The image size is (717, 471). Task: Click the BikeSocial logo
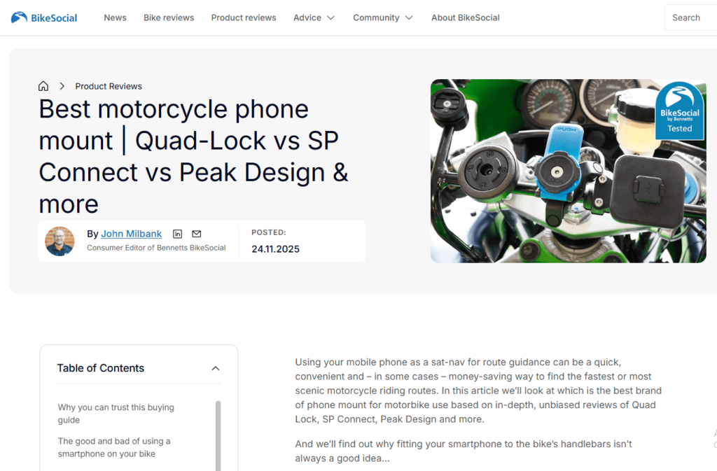tap(44, 17)
